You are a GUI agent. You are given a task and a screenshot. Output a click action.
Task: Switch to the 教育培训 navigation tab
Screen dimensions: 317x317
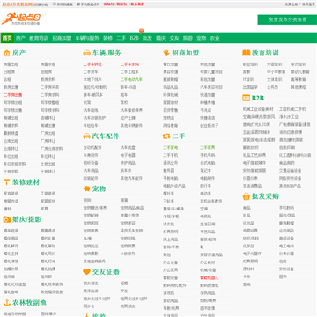pyautogui.click(x=39, y=38)
